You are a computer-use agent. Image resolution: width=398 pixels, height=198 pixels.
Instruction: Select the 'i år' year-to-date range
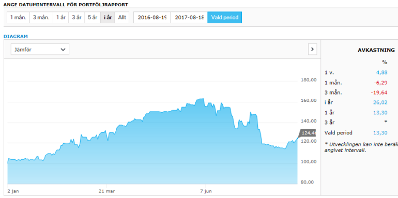(x=108, y=18)
